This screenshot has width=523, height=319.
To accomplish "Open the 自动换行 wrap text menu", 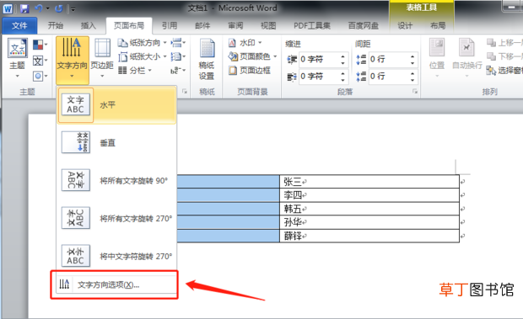I will click(x=467, y=58).
